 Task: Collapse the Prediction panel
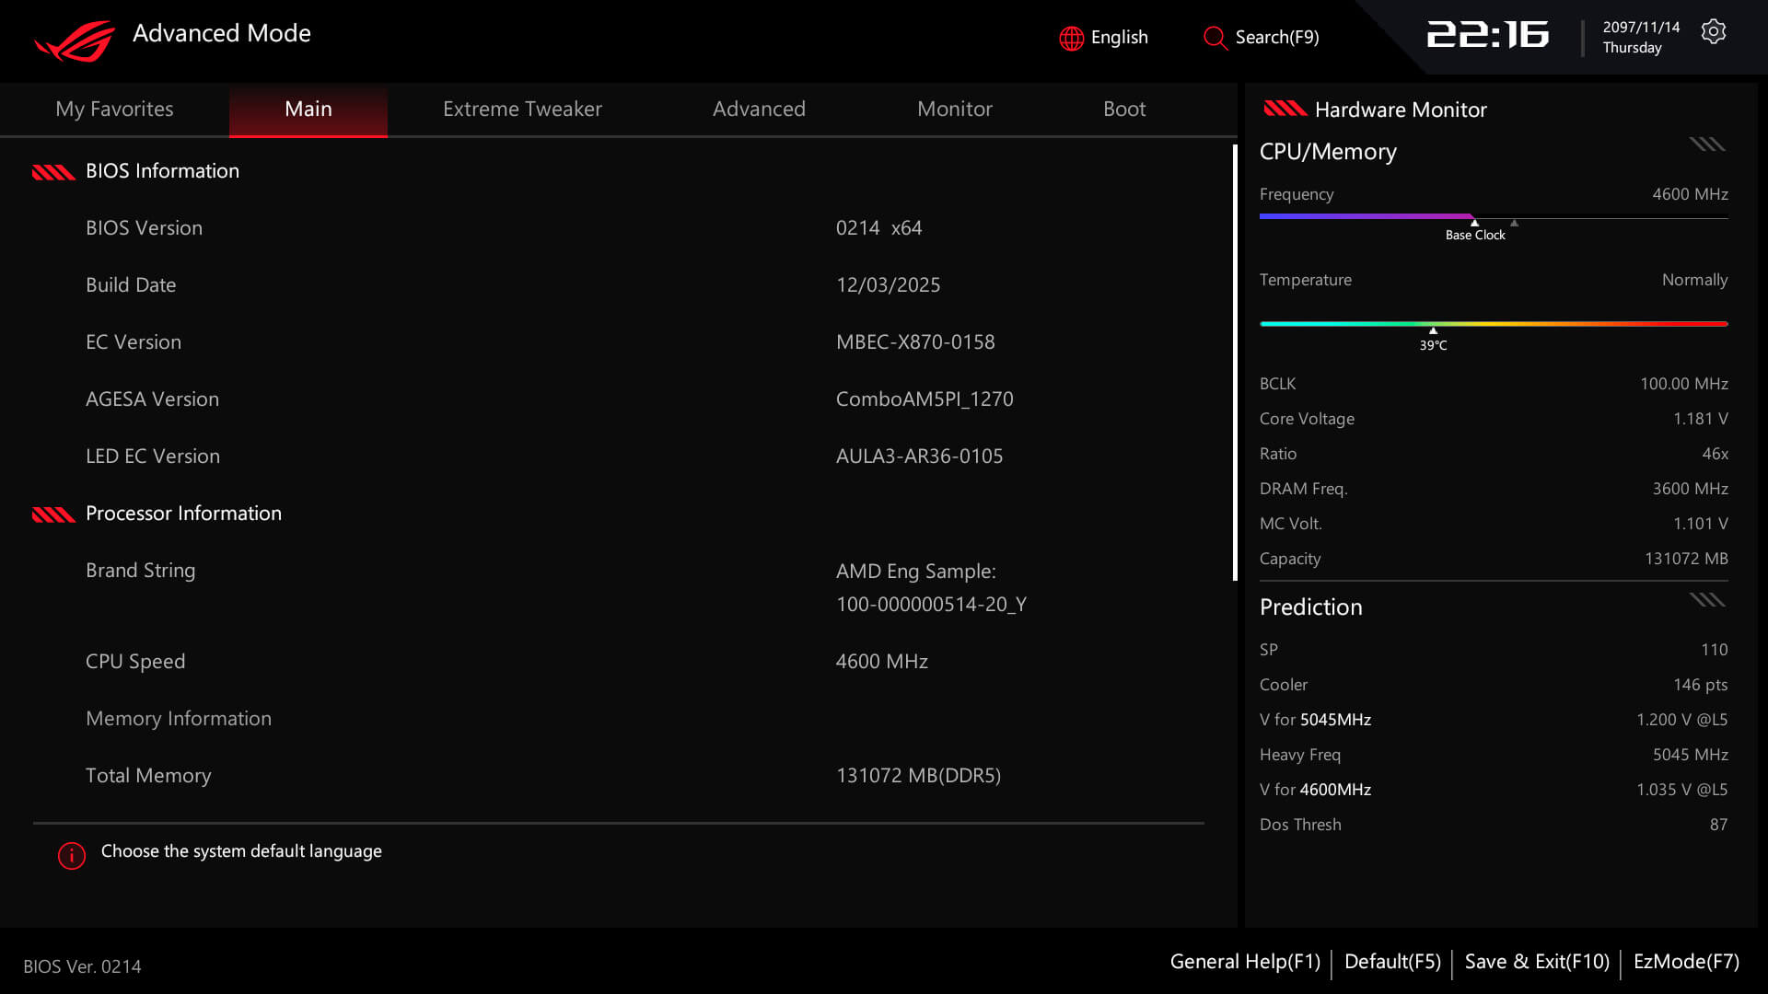point(1706,599)
